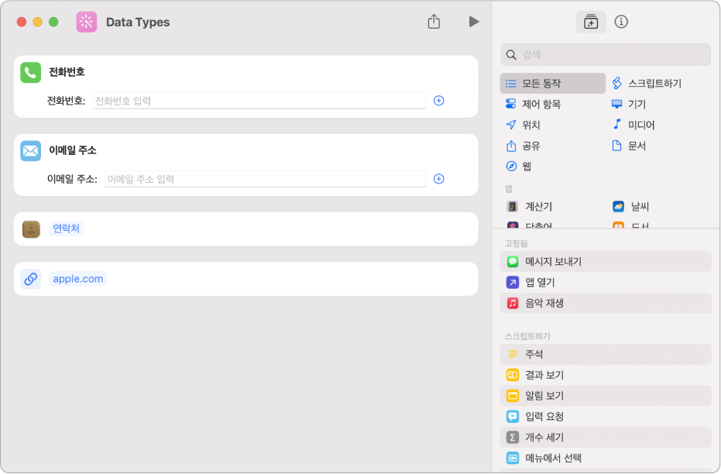Choose the 메시지 보내기 action
The width and height of the screenshot is (721, 474).
coord(606,262)
